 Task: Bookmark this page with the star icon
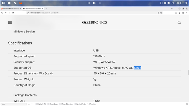coord(161,13)
